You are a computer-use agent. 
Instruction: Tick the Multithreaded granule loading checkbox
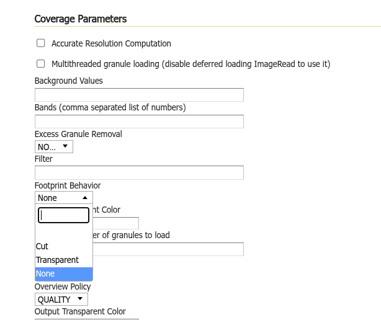click(x=41, y=64)
